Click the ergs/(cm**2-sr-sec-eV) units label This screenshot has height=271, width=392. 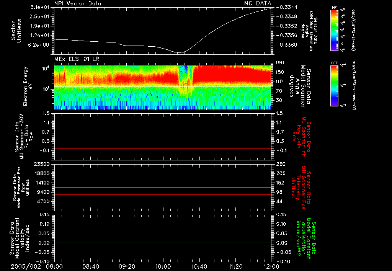click(x=354, y=86)
